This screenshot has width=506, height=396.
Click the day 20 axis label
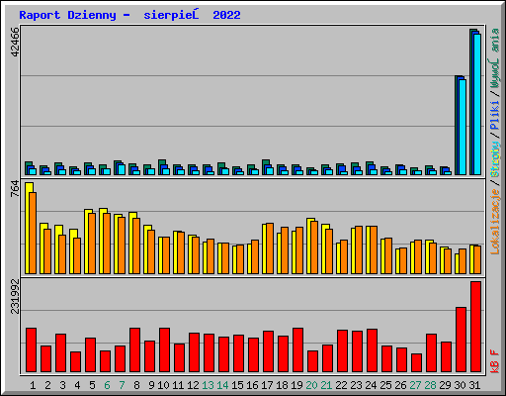click(x=311, y=385)
